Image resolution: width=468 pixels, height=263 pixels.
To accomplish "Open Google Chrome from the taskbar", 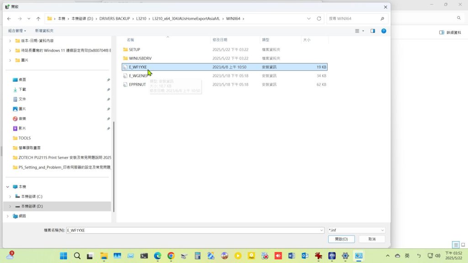I will [x=171, y=256].
